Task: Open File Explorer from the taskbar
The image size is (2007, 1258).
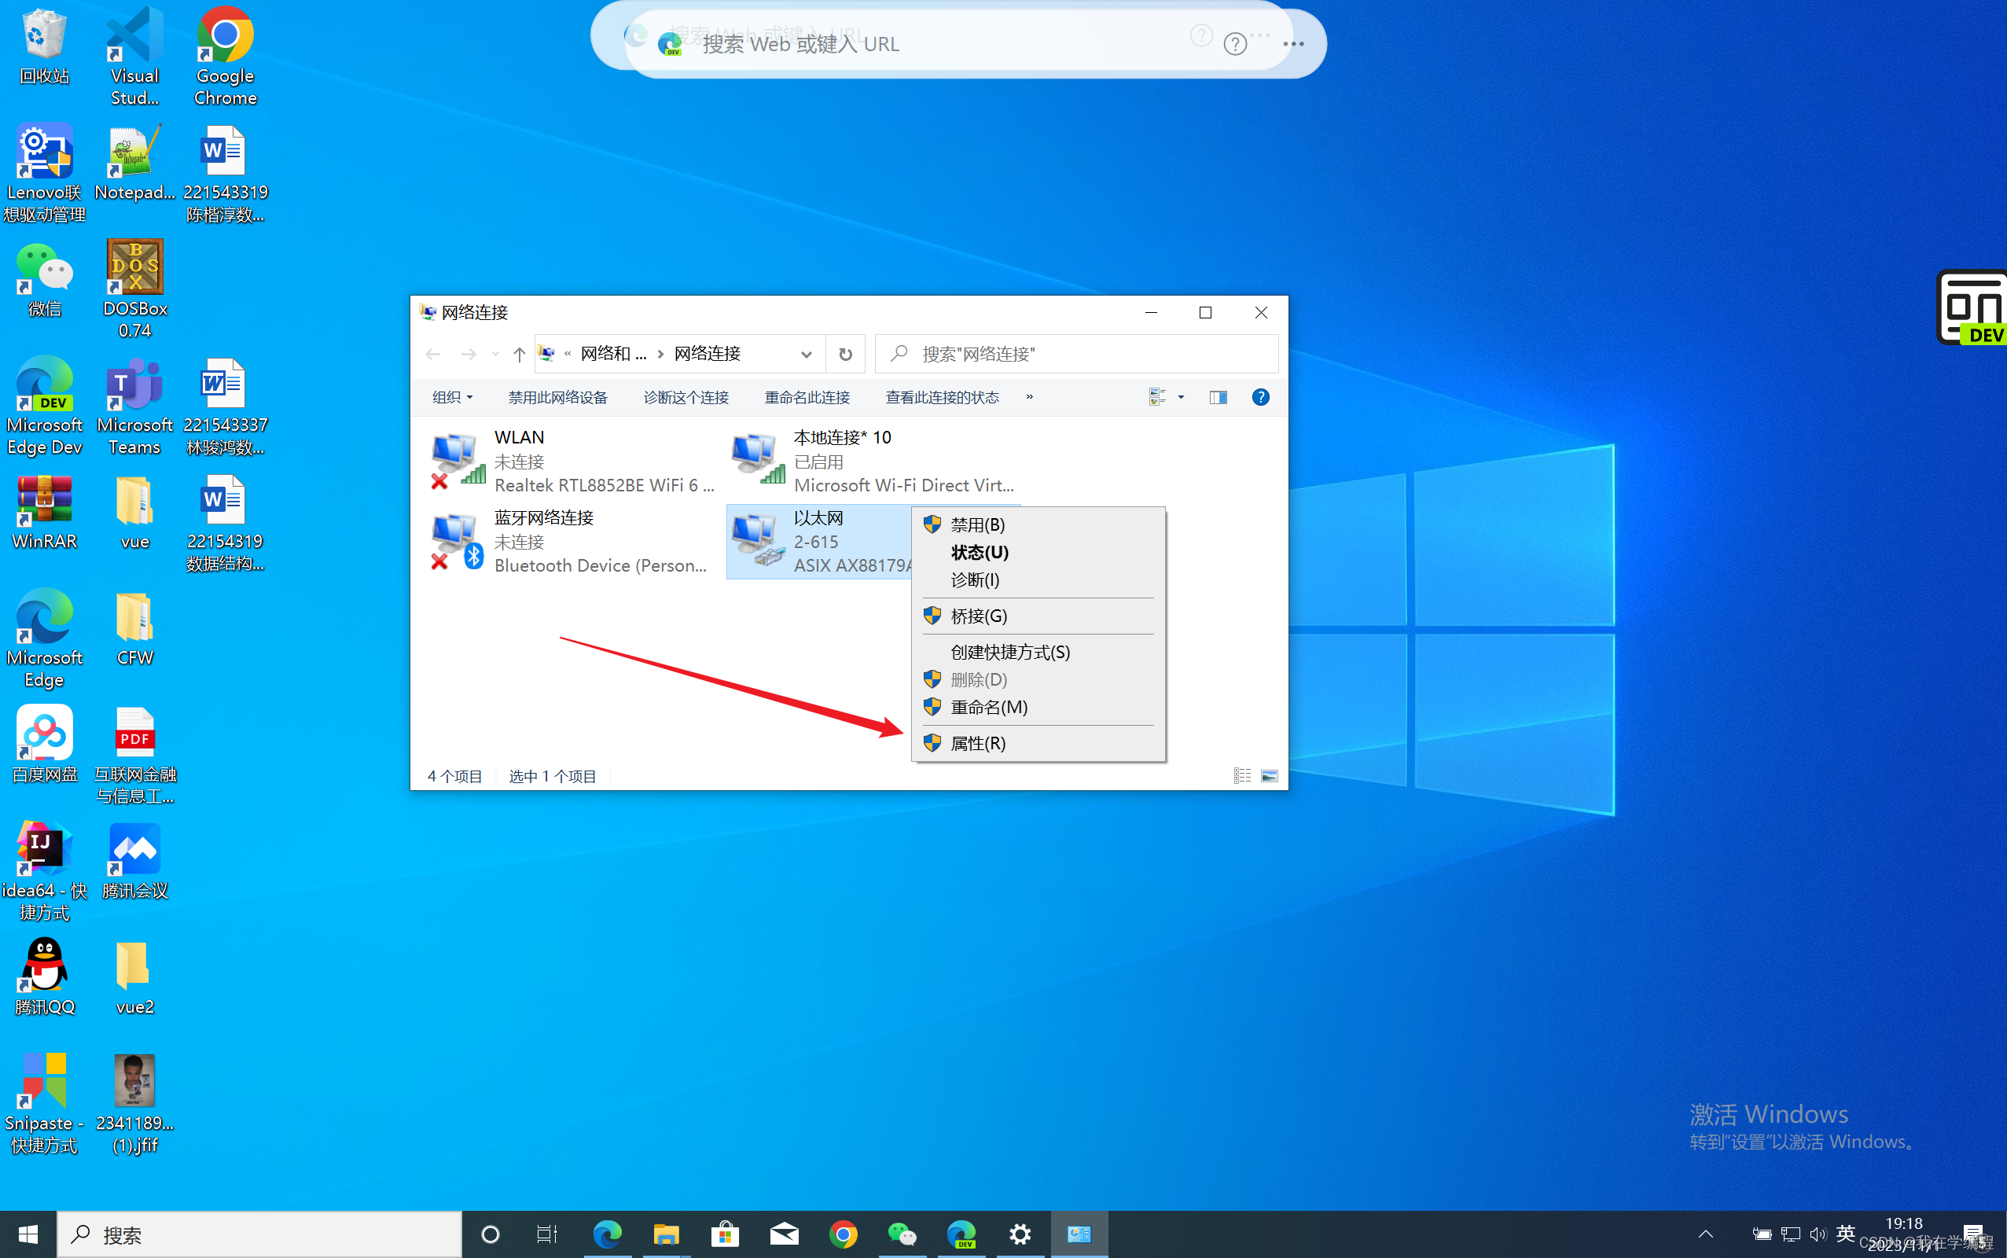Action: click(665, 1234)
